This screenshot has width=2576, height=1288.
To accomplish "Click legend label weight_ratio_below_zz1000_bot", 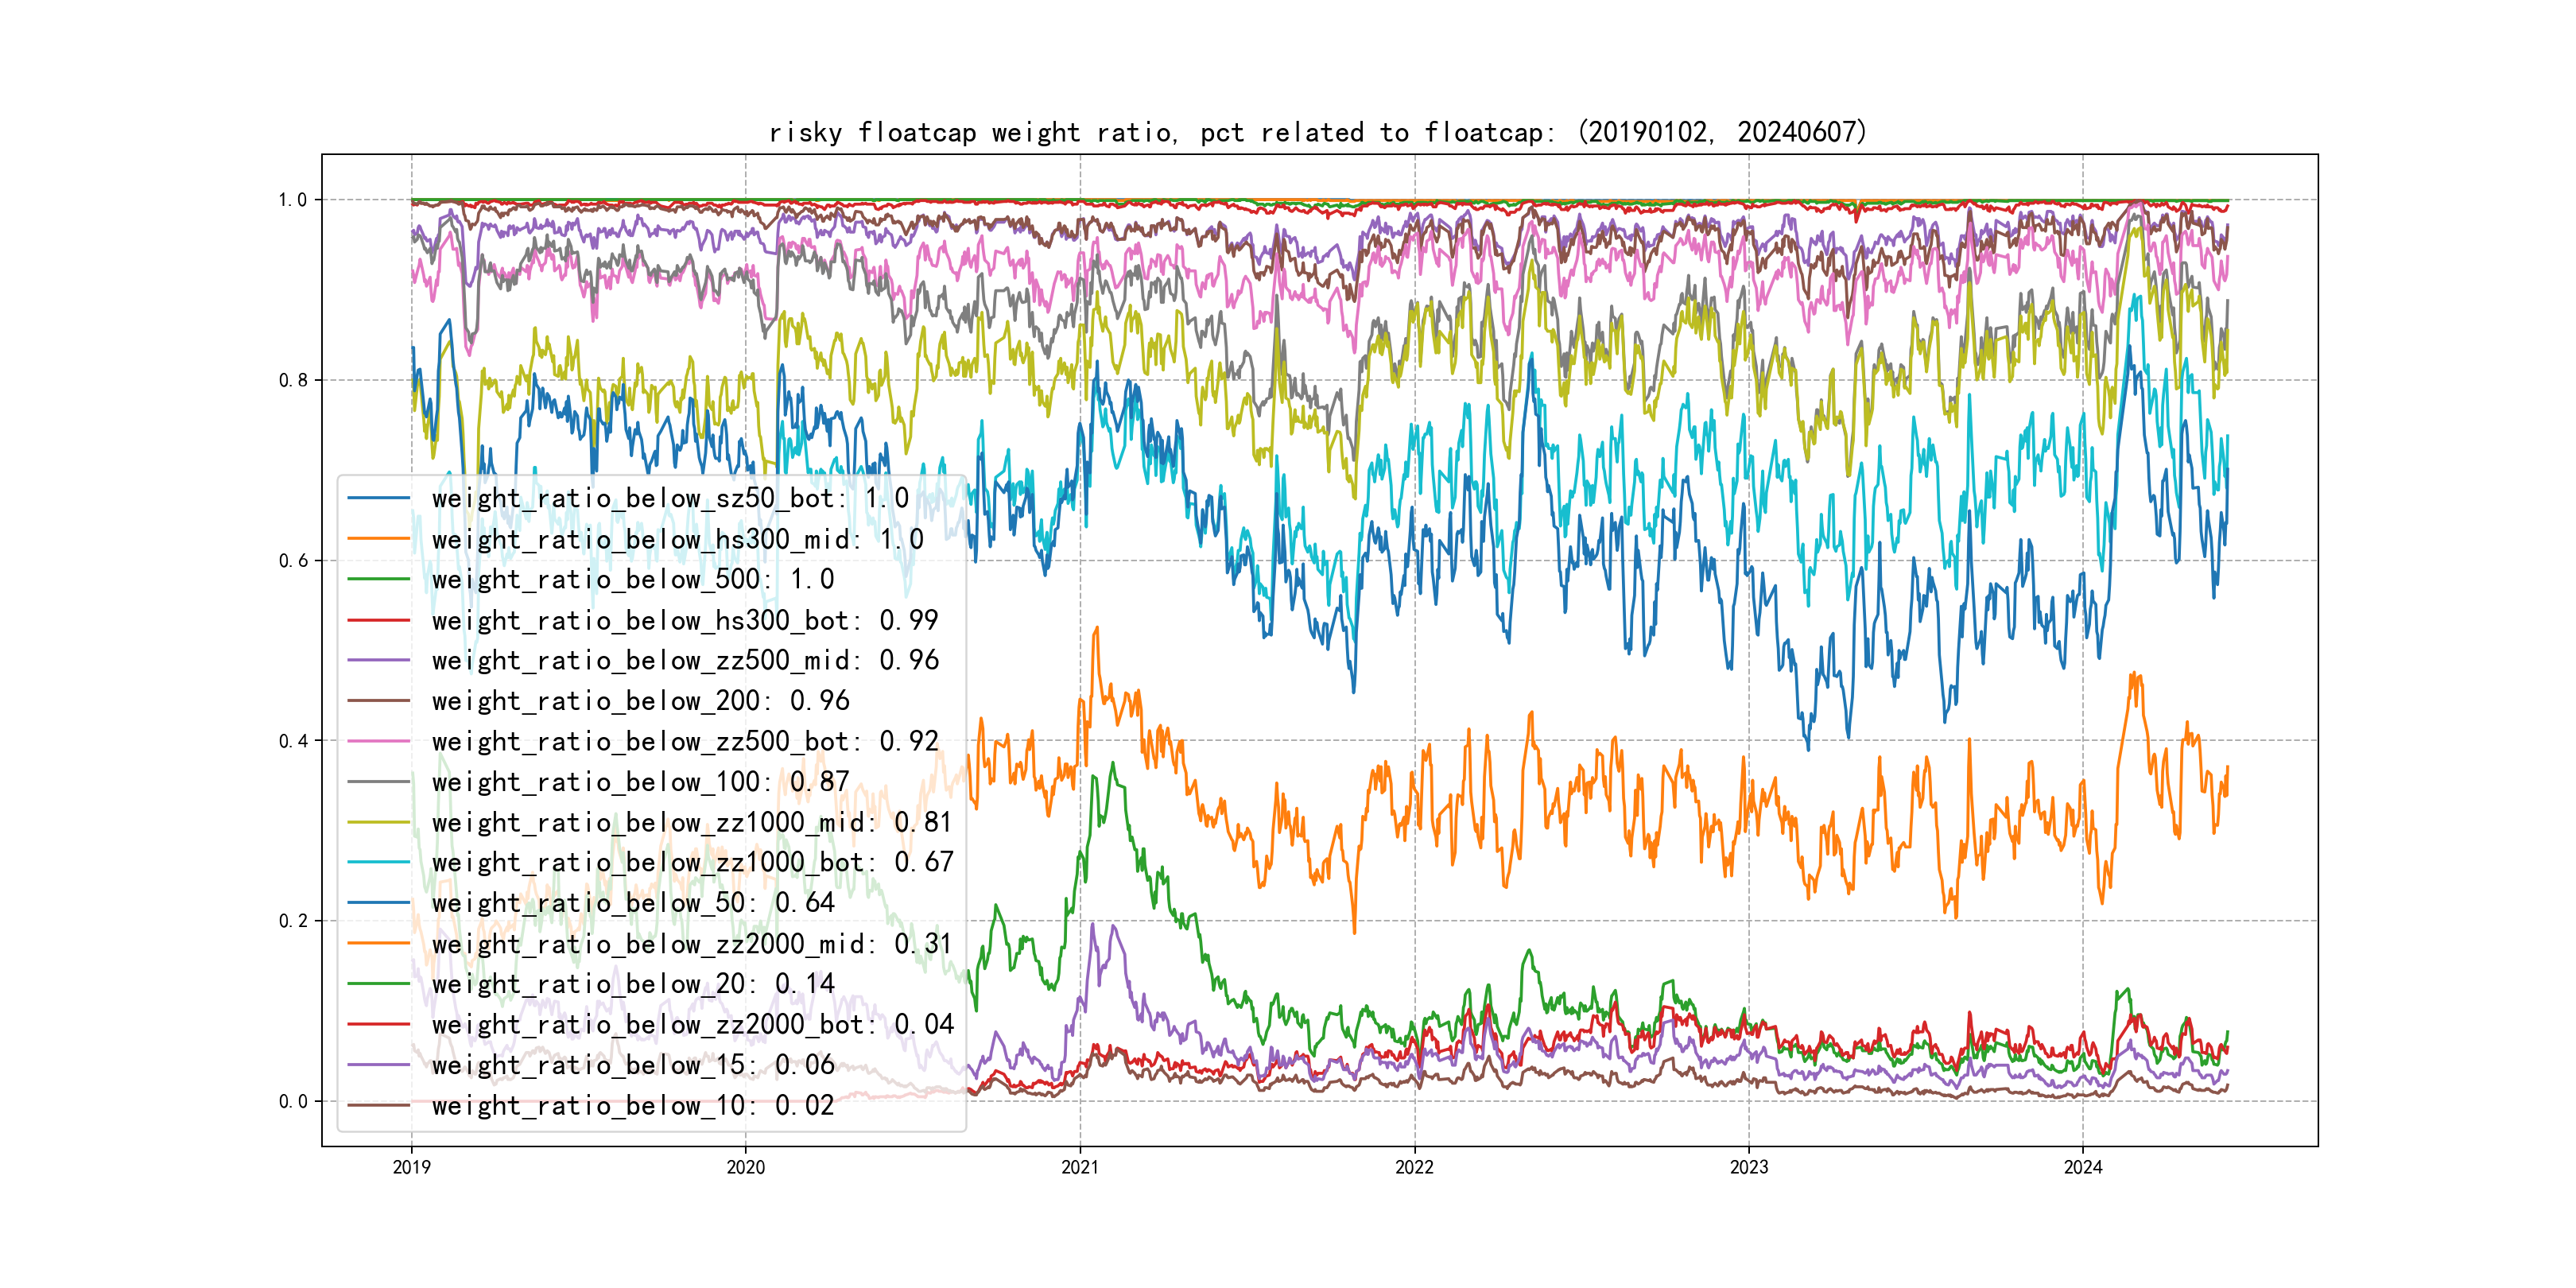I will [692, 862].
